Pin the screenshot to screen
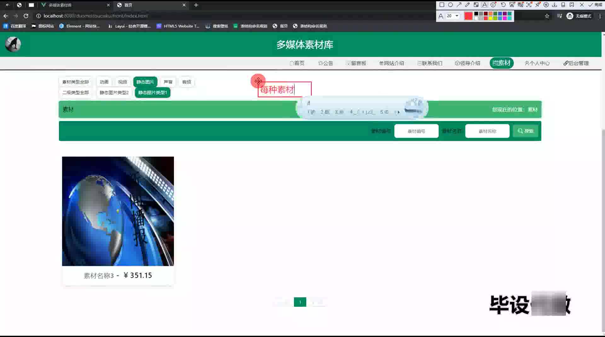 click(x=538, y=5)
